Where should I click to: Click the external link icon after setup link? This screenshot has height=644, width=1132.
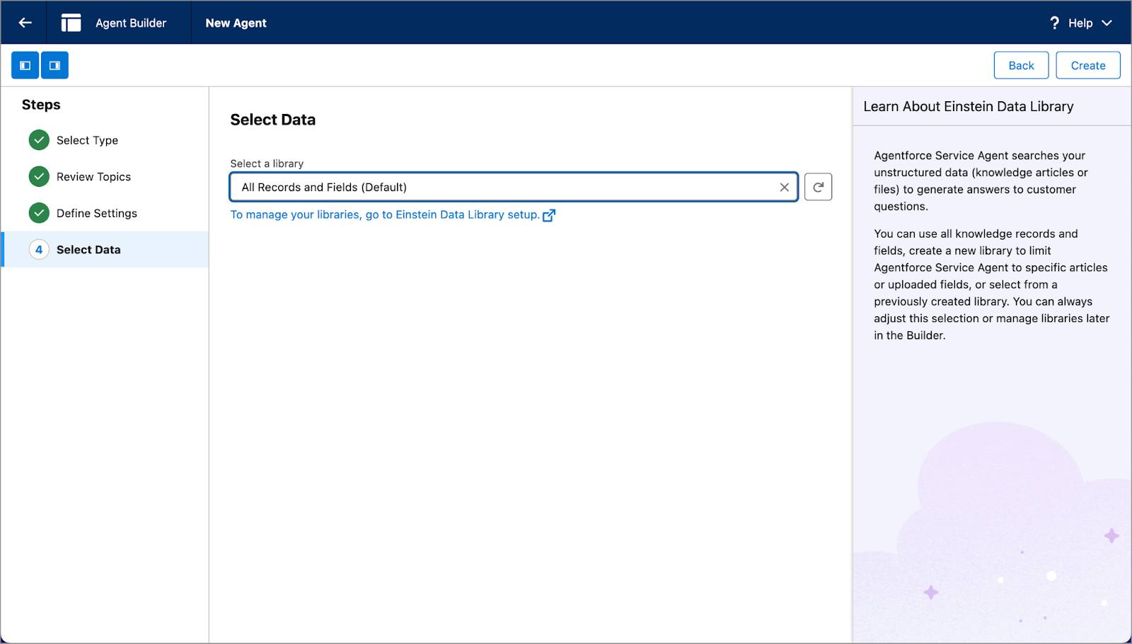550,214
